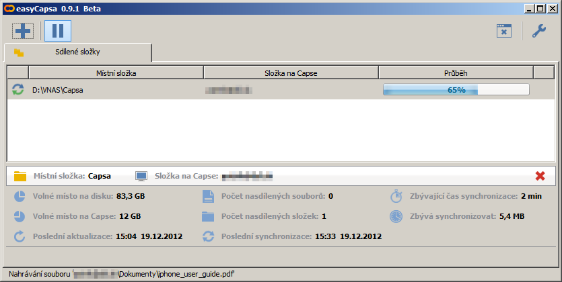Click the free disk space pie icon
Screen dimensions: 562x282
(20, 197)
